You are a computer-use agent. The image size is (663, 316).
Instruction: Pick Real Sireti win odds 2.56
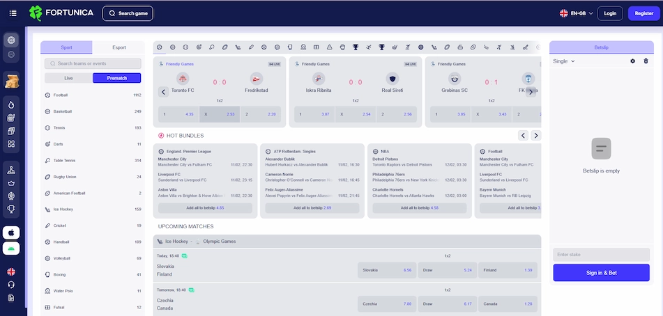point(397,114)
